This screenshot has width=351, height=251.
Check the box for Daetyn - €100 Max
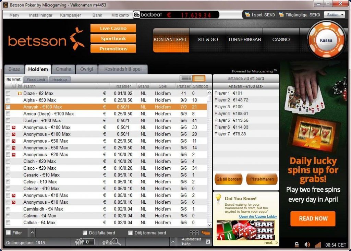point(8,121)
